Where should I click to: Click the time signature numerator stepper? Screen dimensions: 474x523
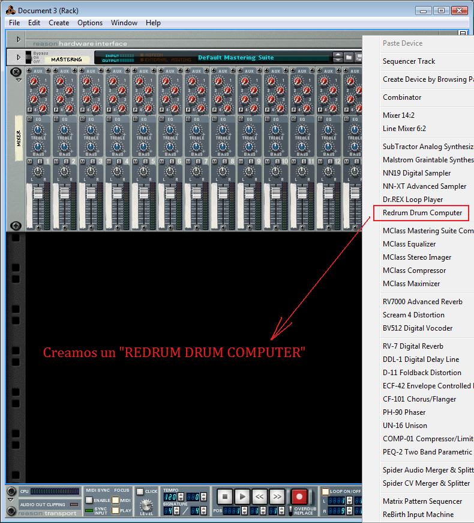click(x=176, y=510)
